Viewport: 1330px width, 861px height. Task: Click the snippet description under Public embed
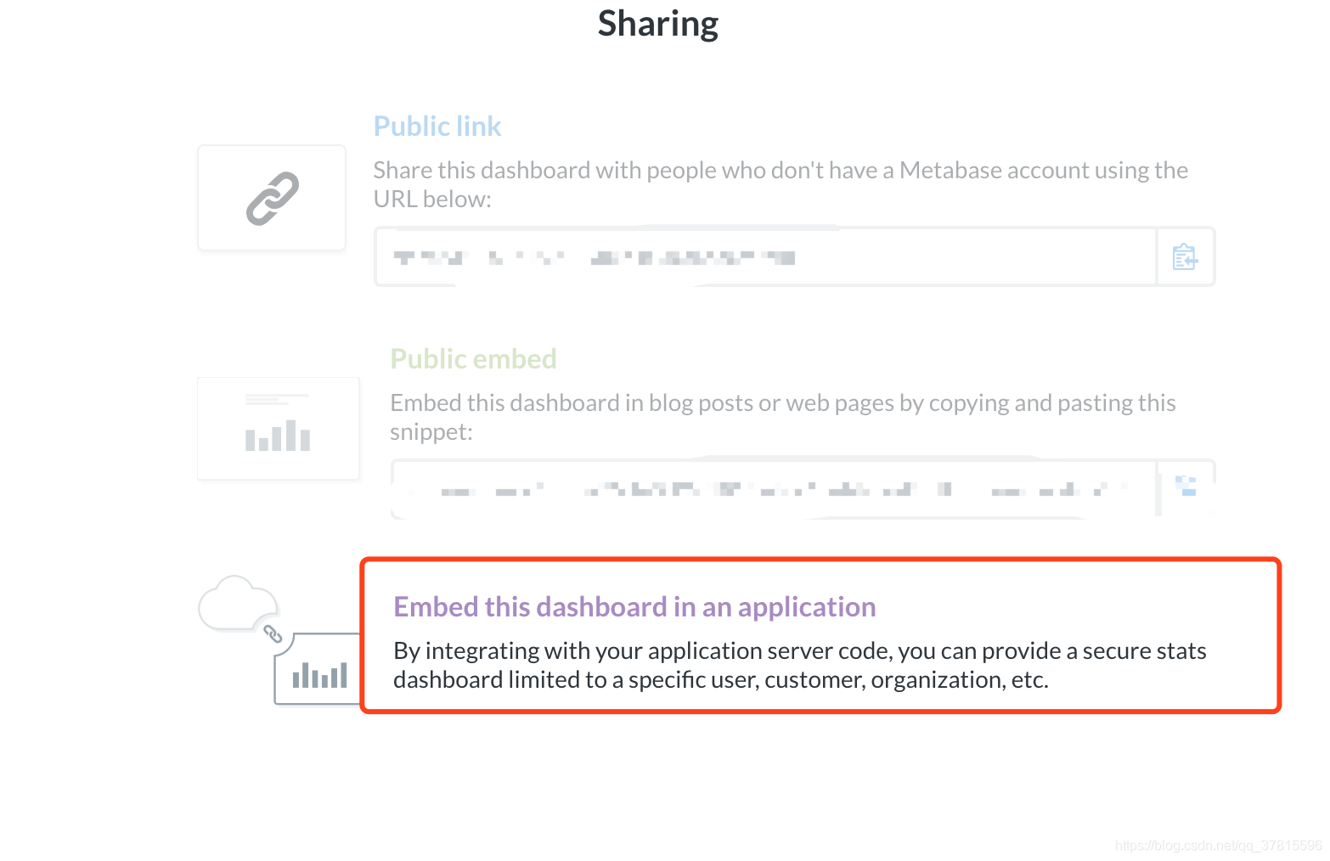(781, 416)
